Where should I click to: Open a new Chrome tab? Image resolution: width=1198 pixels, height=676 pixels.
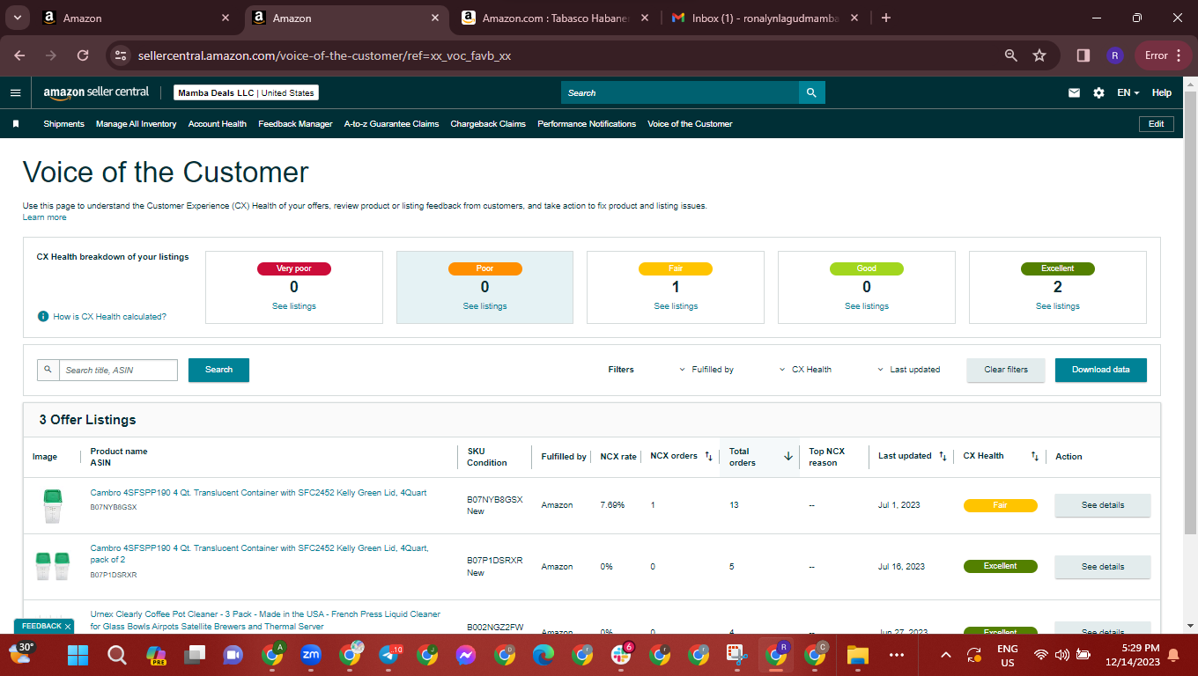[886, 18]
